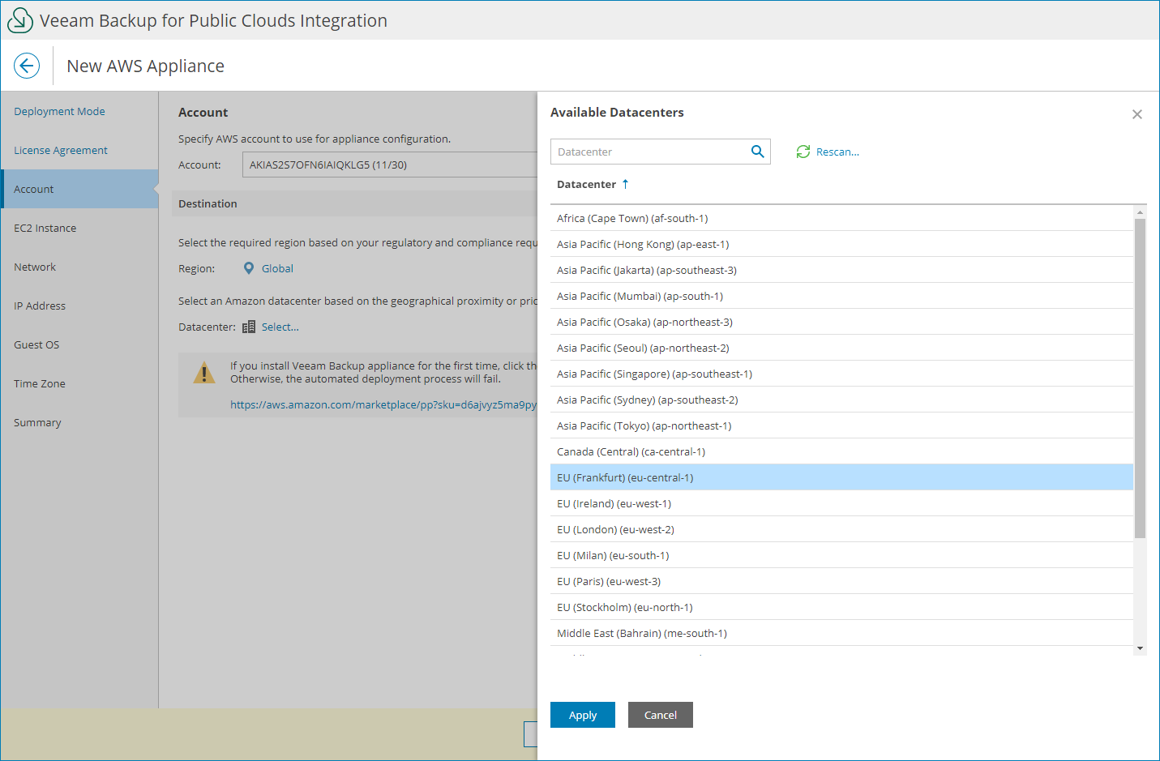Screen dimensions: 1160x761
Task: Click the location pin next to Global
Action: coord(250,267)
